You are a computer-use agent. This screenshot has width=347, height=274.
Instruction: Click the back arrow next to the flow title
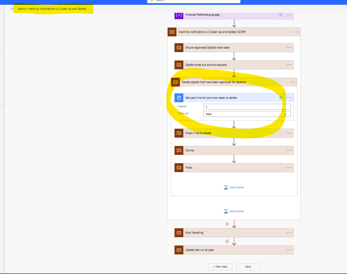tap(13, 8)
